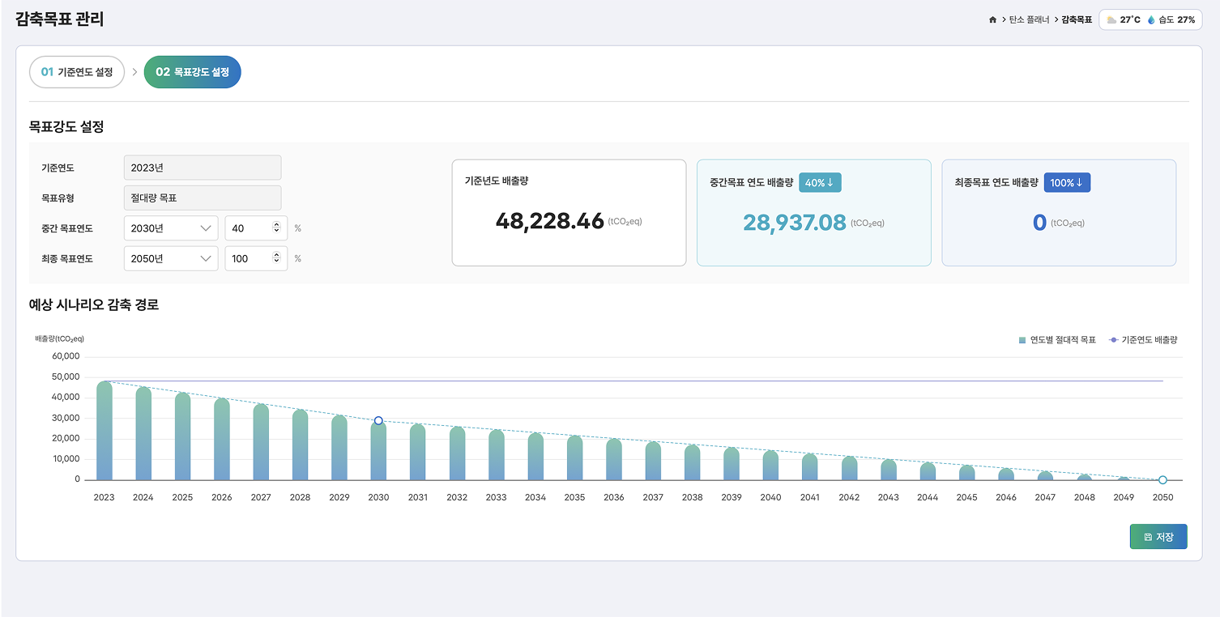Click stepper arrows on the 40 percent field
This screenshot has width=1220, height=617.
(276, 228)
